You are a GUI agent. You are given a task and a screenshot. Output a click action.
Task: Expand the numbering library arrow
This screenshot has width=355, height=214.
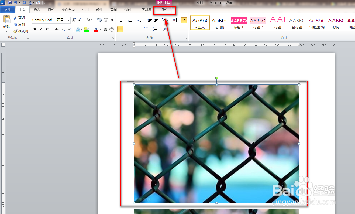(x=134, y=20)
